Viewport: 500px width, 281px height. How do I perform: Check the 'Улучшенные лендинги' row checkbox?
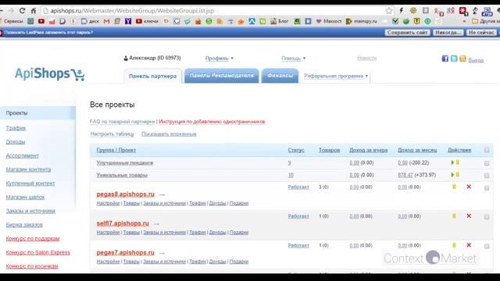(487, 163)
